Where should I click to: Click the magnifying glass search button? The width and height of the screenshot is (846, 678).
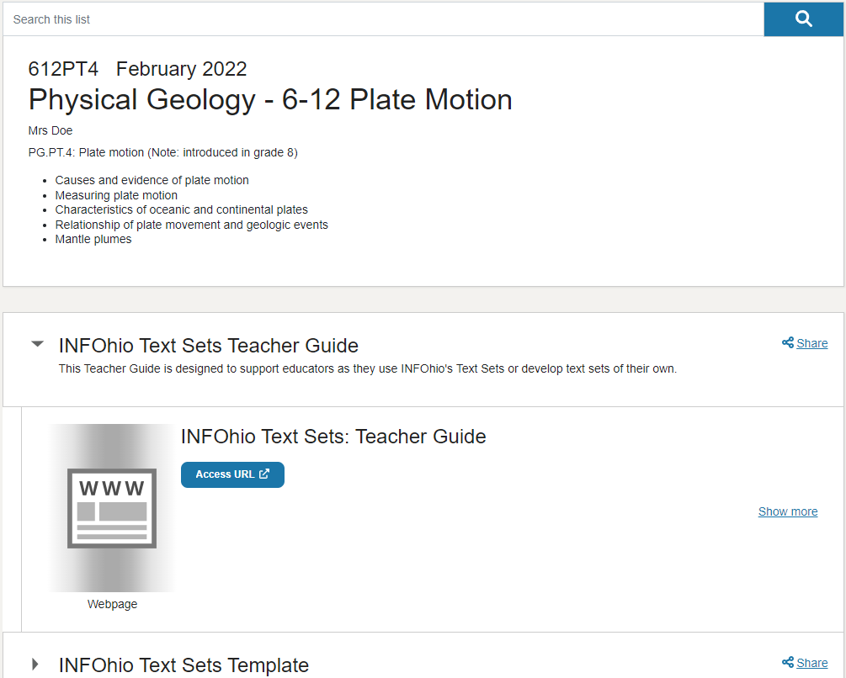pos(803,19)
